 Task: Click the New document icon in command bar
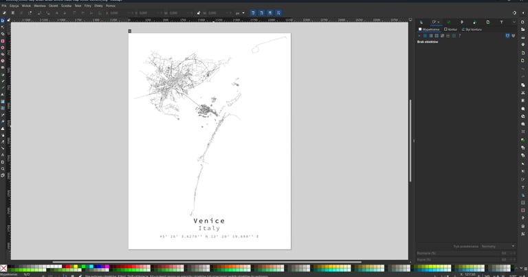point(523,22)
